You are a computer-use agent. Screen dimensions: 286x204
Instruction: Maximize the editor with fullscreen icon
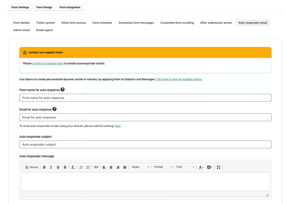point(218,167)
